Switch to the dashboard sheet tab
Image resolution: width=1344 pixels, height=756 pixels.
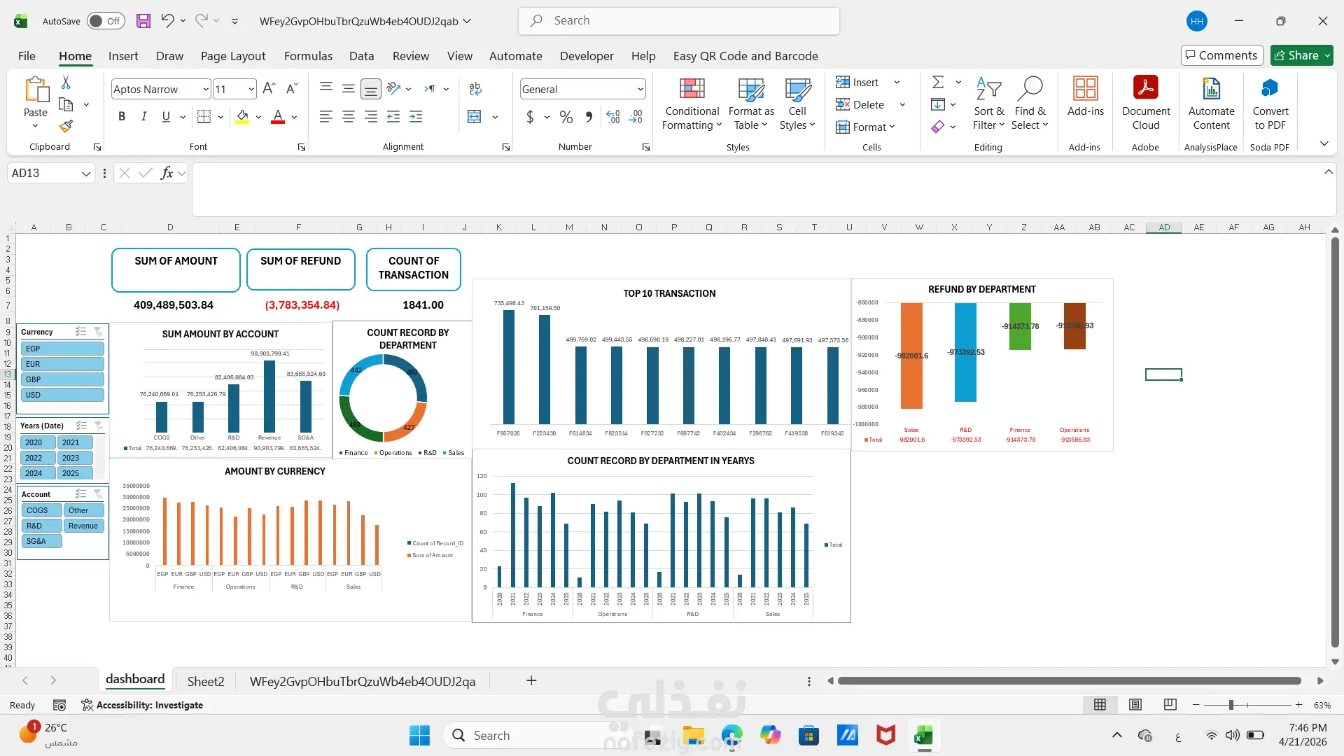pos(135,680)
